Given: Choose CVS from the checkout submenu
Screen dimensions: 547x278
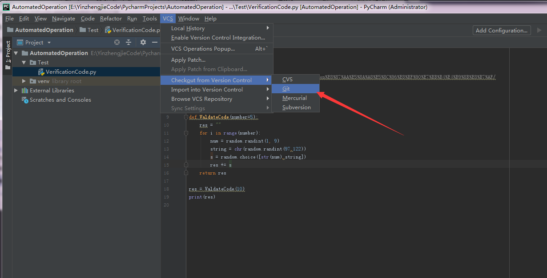Looking at the screenshot, I should click(x=296, y=79).
